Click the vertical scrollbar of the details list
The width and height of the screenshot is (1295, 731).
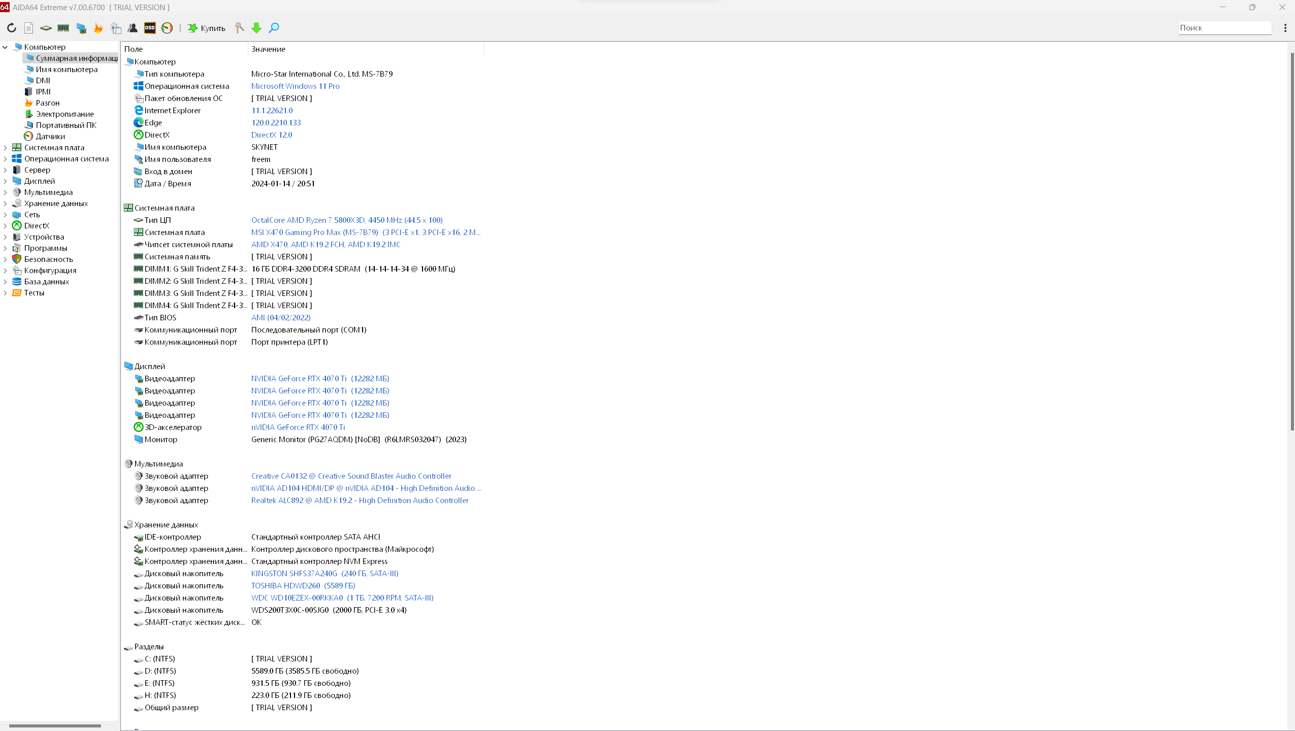[x=1291, y=241]
